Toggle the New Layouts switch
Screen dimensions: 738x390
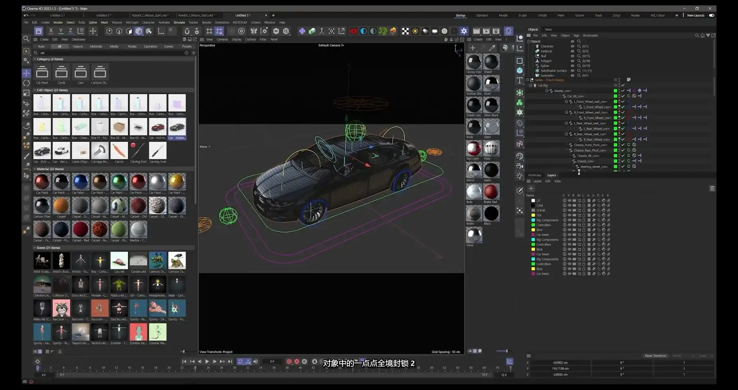click(x=711, y=16)
